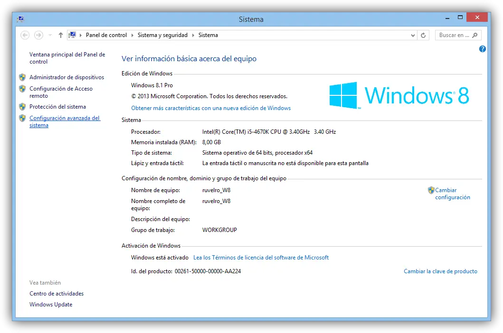Click the Sistema window icon in the title bar

[20, 19]
